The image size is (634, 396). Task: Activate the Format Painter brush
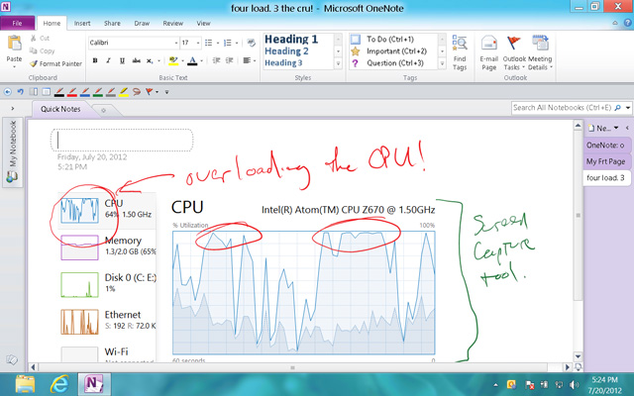55,63
